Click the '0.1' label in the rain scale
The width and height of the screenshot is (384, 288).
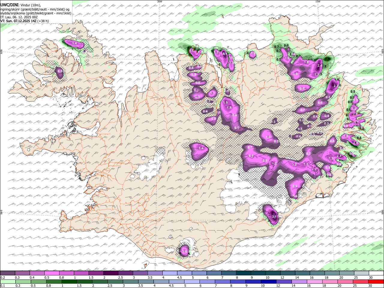click(x=2, y=286)
